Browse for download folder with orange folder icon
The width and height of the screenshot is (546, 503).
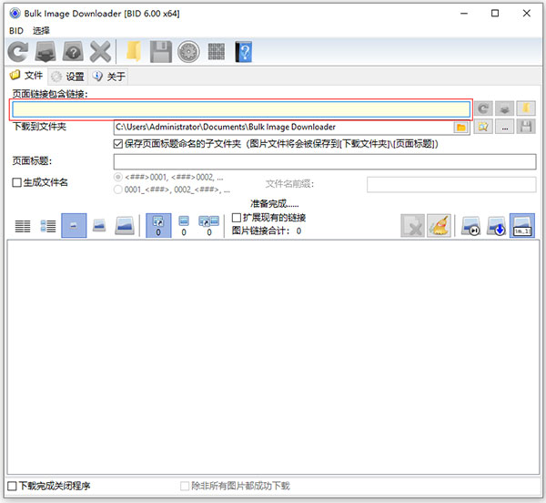pos(461,128)
